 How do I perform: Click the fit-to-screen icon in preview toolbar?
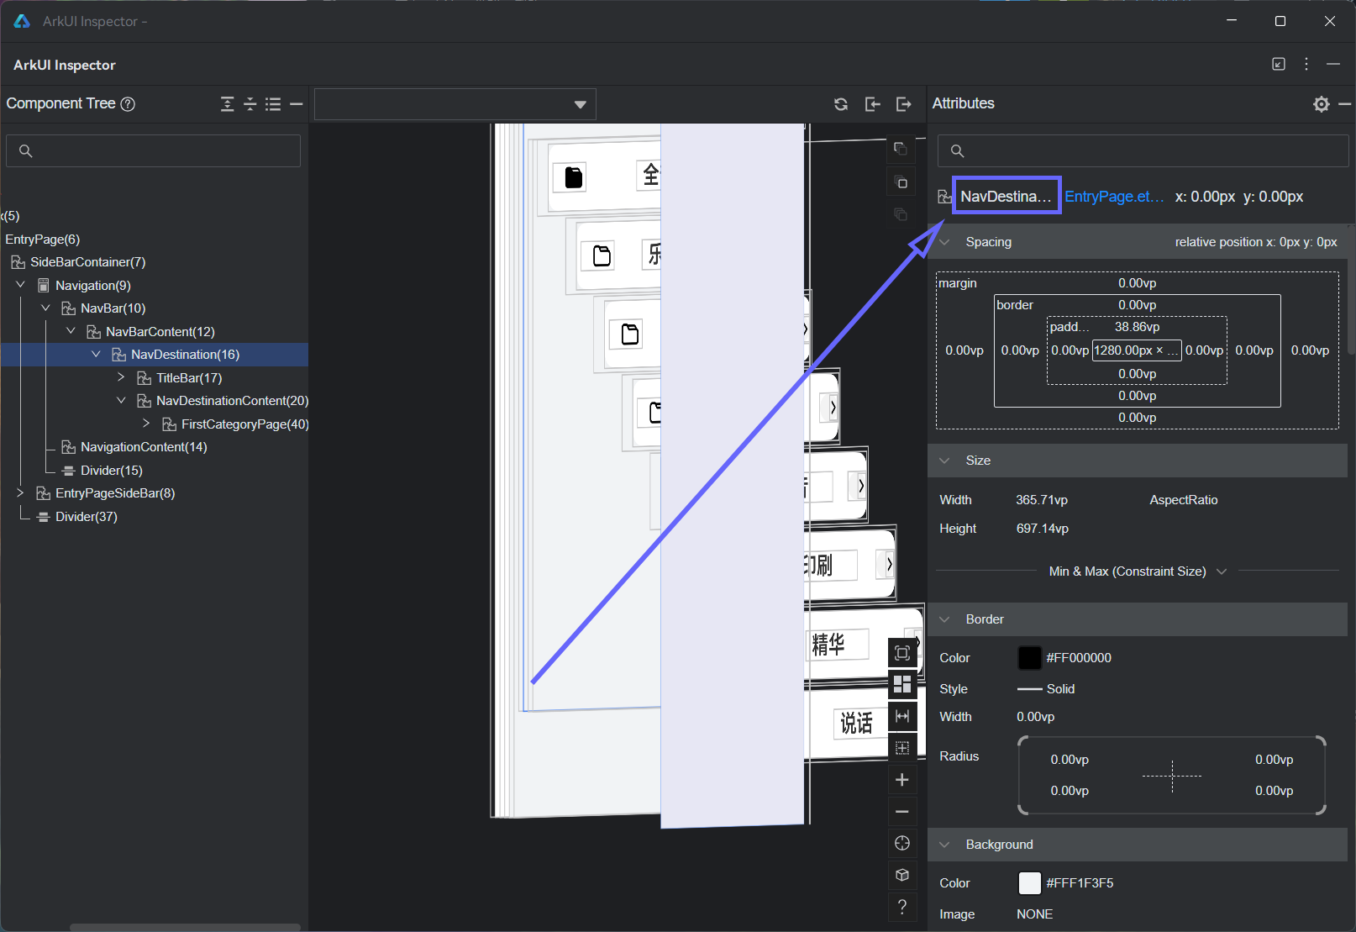[x=902, y=653]
